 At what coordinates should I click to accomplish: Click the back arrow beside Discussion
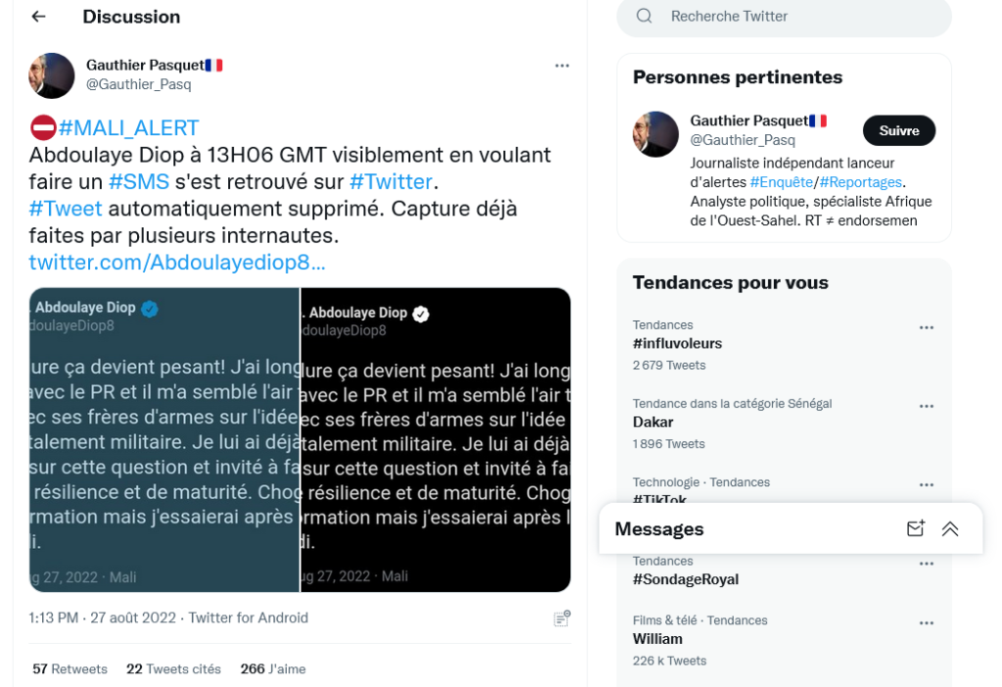click(38, 17)
